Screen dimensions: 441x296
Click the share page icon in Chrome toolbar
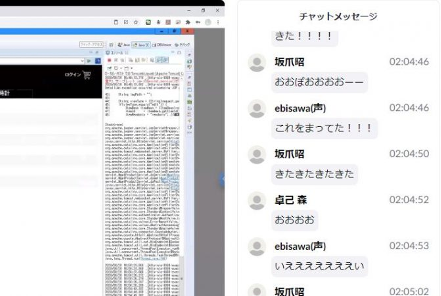click(x=126, y=22)
